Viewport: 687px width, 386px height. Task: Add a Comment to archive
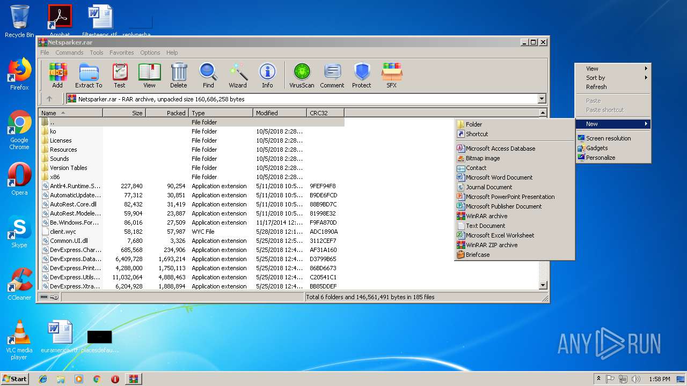(x=332, y=75)
